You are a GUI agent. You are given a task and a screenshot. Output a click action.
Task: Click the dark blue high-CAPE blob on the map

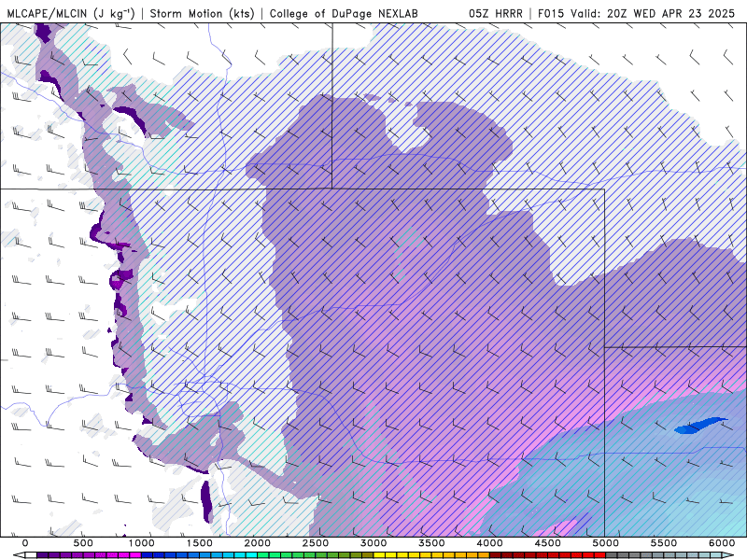[x=699, y=426]
